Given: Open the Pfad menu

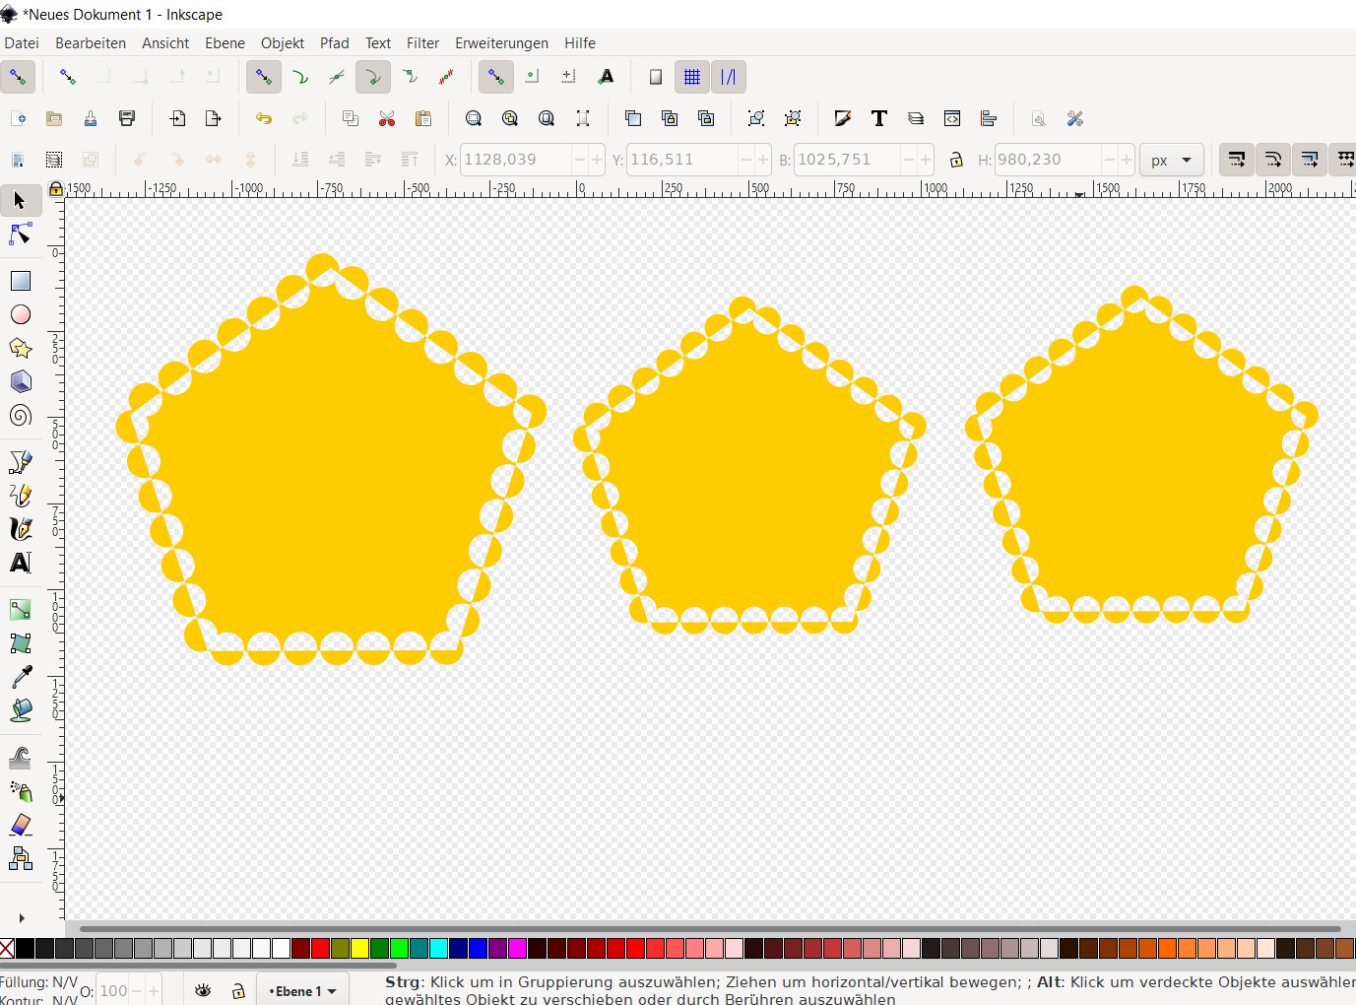Looking at the screenshot, I should (x=334, y=43).
